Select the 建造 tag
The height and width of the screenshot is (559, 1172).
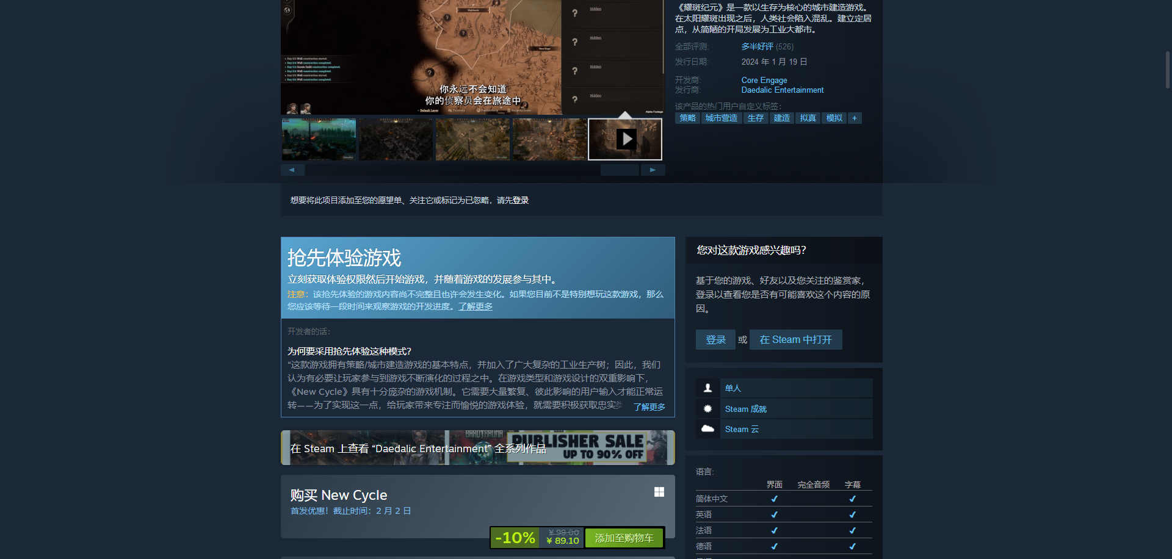pos(781,118)
